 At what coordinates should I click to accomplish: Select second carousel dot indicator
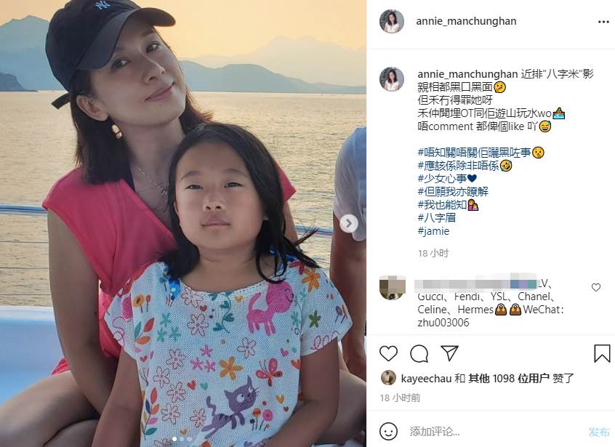(182, 439)
